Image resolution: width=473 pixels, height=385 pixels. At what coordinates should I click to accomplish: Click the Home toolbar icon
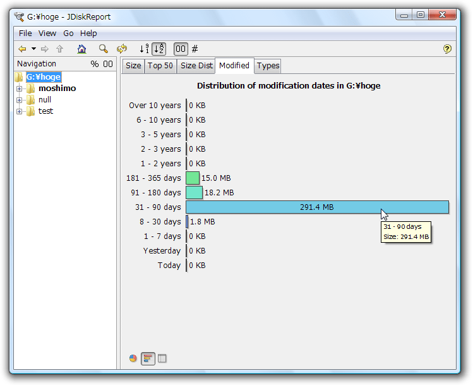pos(81,49)
